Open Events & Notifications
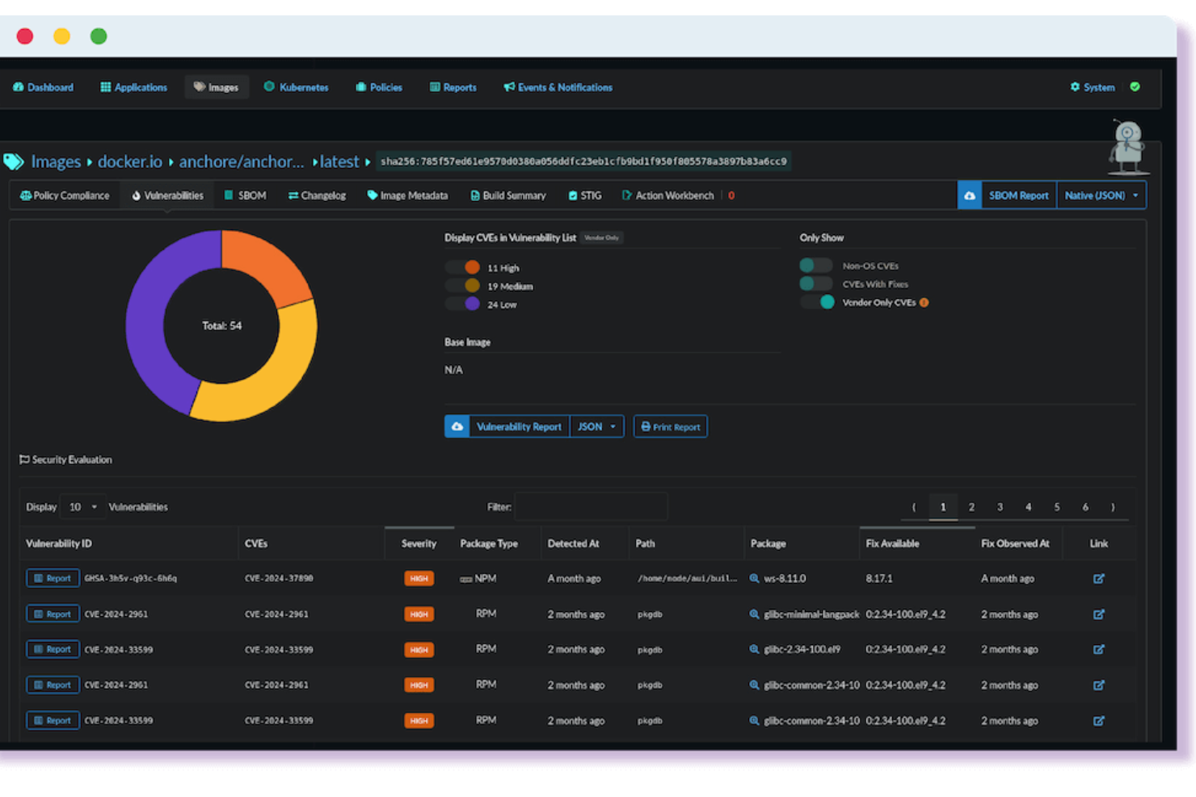 click(x=558, y=87)
